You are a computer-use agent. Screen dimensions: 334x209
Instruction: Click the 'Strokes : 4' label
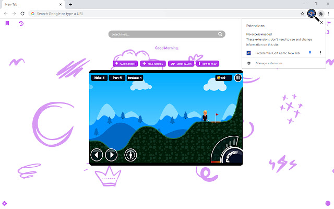[x=135, y=78]
